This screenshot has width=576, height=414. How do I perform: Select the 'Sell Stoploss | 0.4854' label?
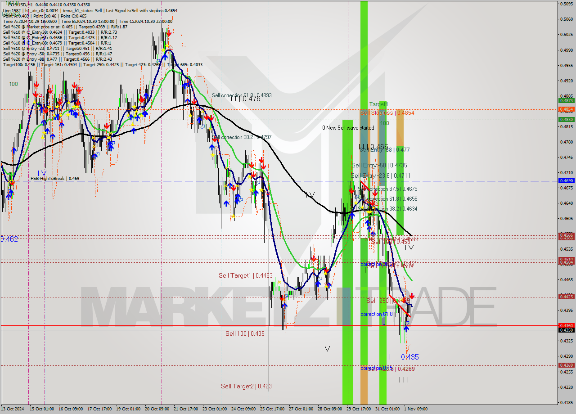click(387, 112)
